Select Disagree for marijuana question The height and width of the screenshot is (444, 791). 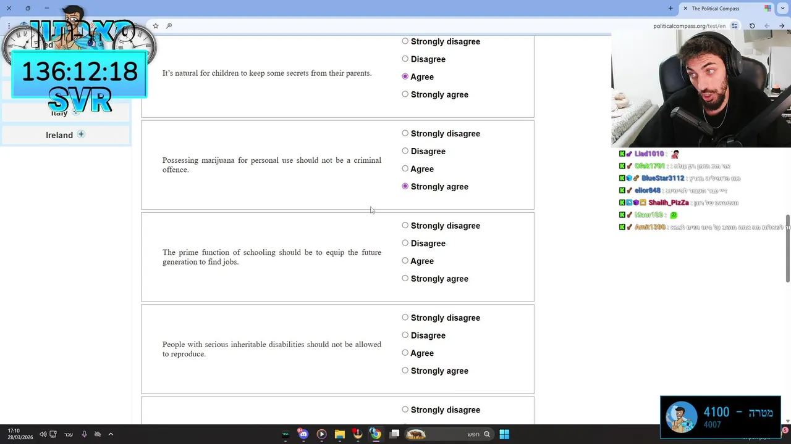(x=405, y=151)
